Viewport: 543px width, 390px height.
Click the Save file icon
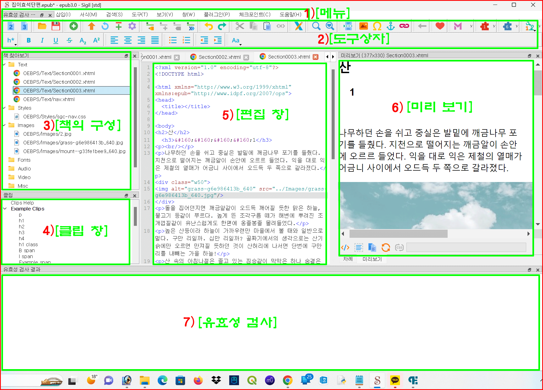point(56,26)
